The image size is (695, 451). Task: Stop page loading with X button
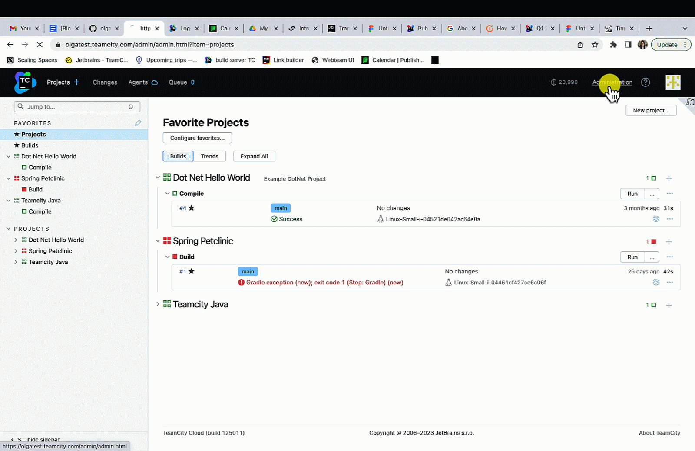[x=40, y=44]
